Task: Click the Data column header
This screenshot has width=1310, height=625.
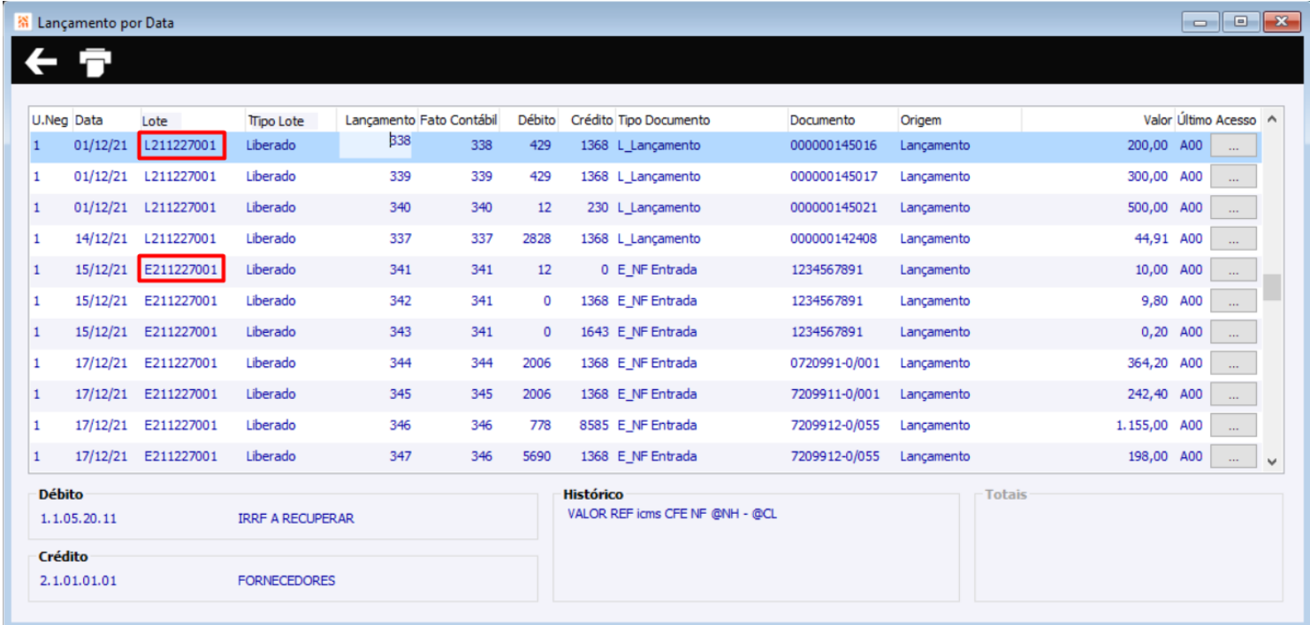Action: [88, 120]
